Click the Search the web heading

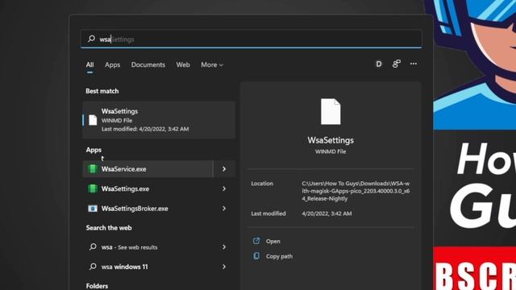109,228
